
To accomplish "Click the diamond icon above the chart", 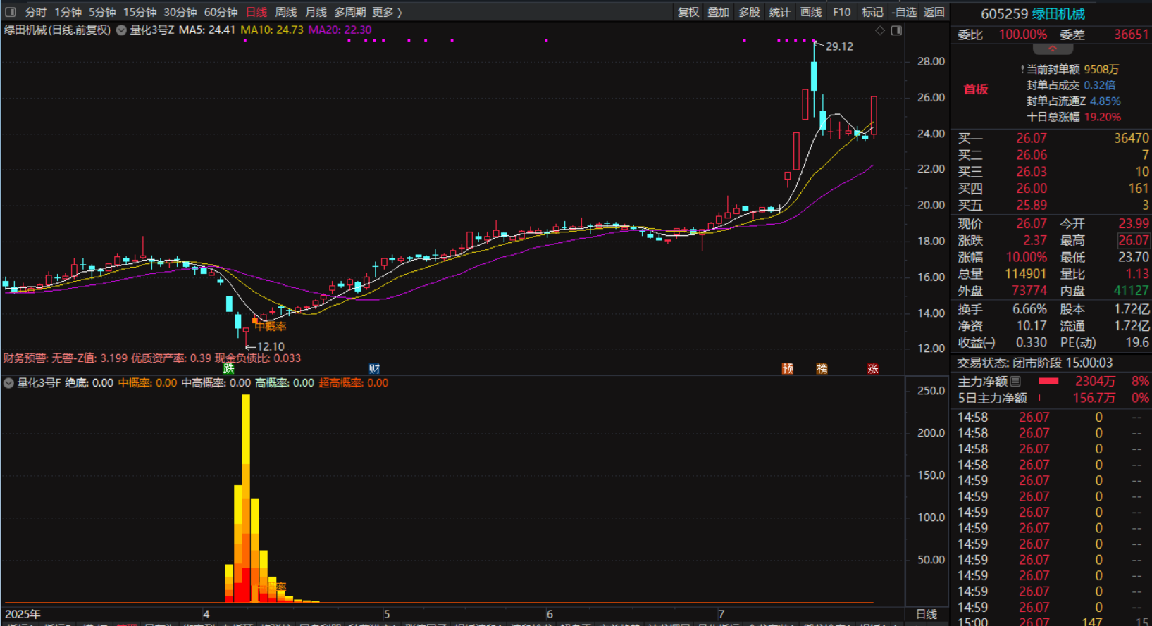I will [879, 31].
